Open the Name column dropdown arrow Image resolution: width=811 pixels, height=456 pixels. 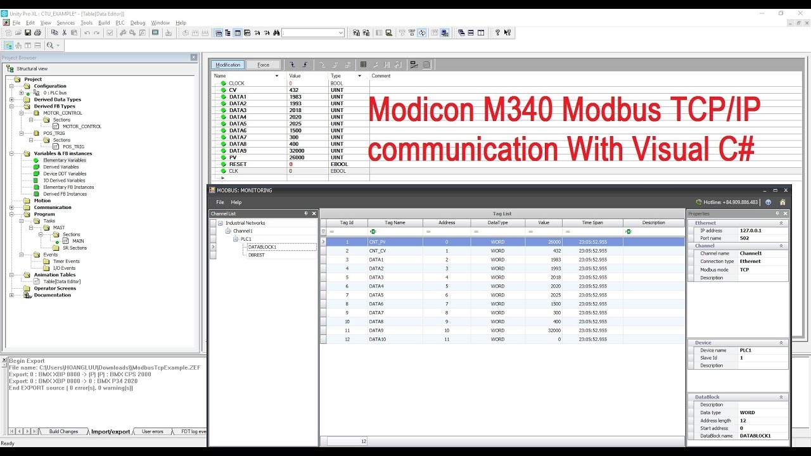(x=277, y=76)
